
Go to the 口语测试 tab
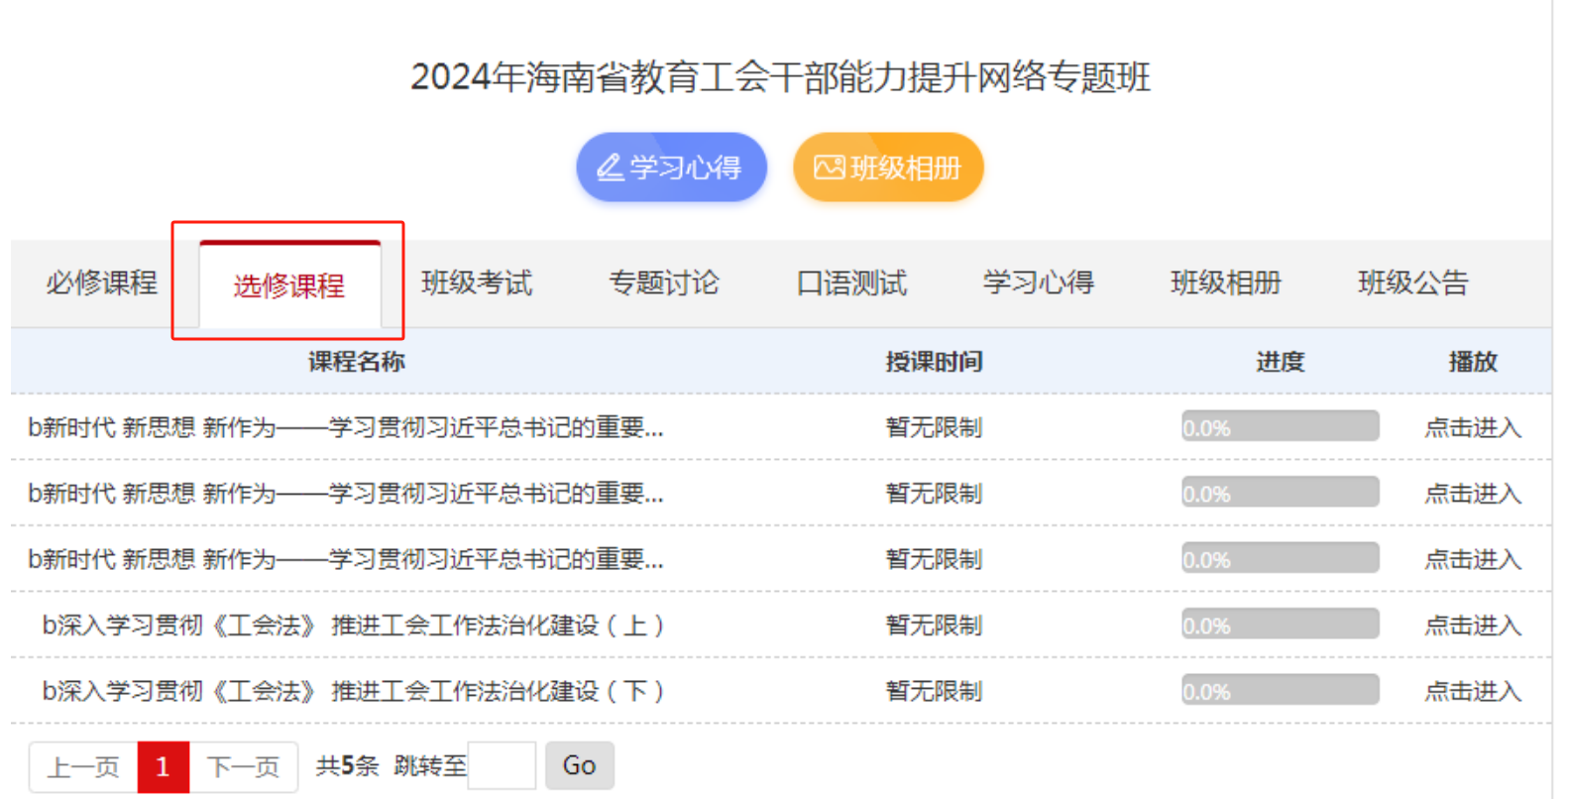tap(851, 284)
